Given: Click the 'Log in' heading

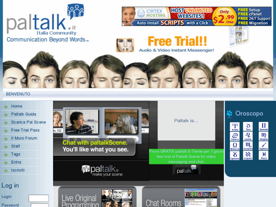Looking at the screenshot, I should coord(10,185).
